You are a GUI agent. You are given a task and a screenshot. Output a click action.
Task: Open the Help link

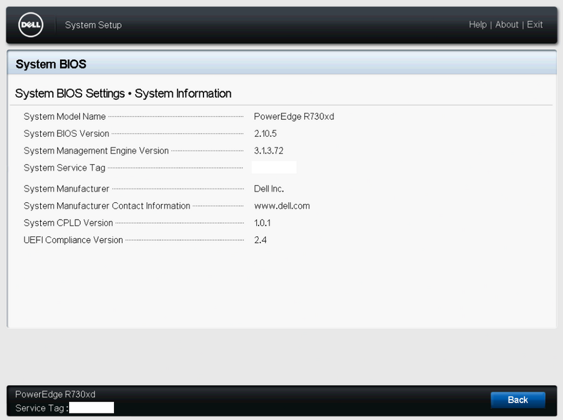pos(478,25)
